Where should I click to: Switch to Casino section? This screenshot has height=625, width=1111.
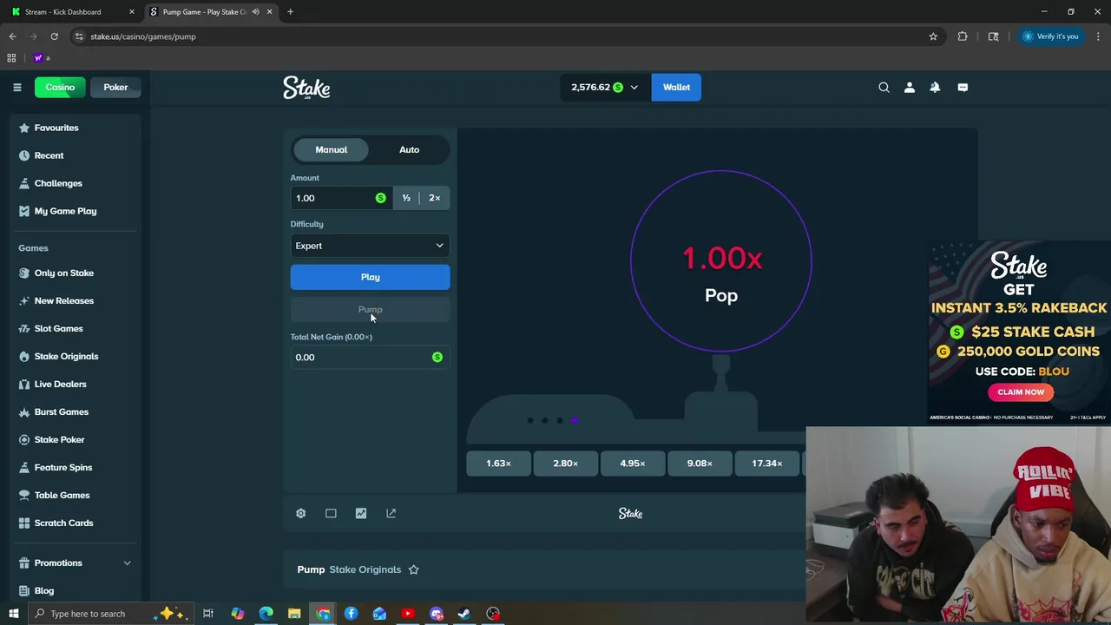pyautogui.click(x=60, y=87)
